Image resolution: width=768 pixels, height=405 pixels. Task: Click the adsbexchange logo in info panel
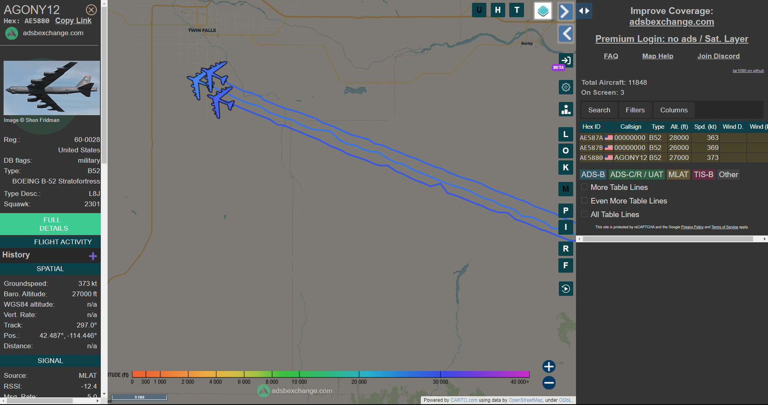[x=12, y=33]
